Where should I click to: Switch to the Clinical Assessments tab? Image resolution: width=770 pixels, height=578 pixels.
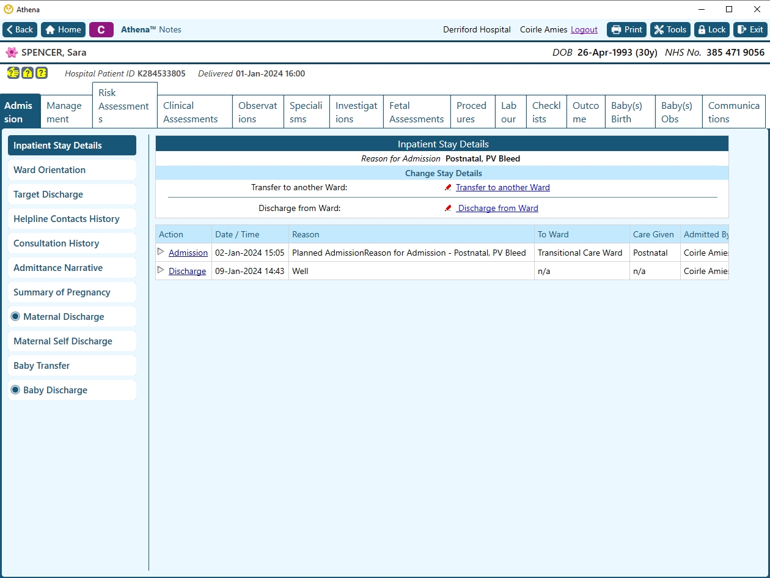click(195, 112)
